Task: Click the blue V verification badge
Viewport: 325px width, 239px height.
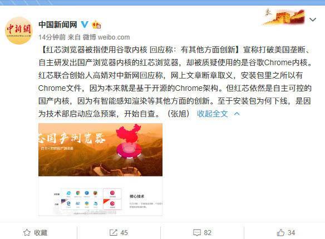Action: coord(85,25)
